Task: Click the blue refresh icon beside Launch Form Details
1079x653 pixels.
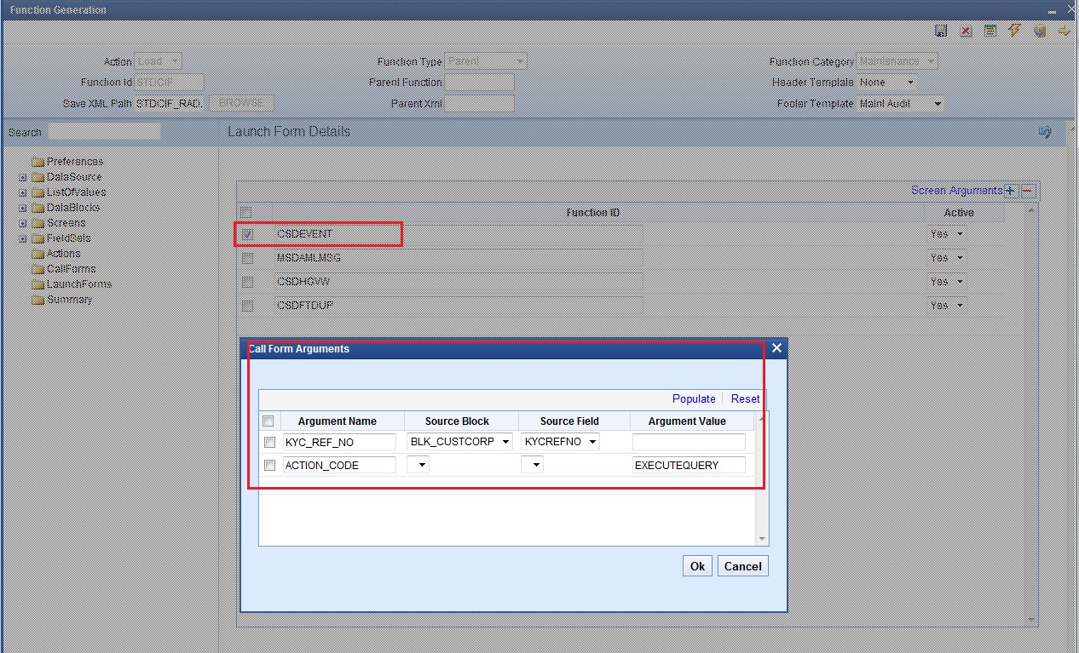Action: click(x=1045, y=132)
